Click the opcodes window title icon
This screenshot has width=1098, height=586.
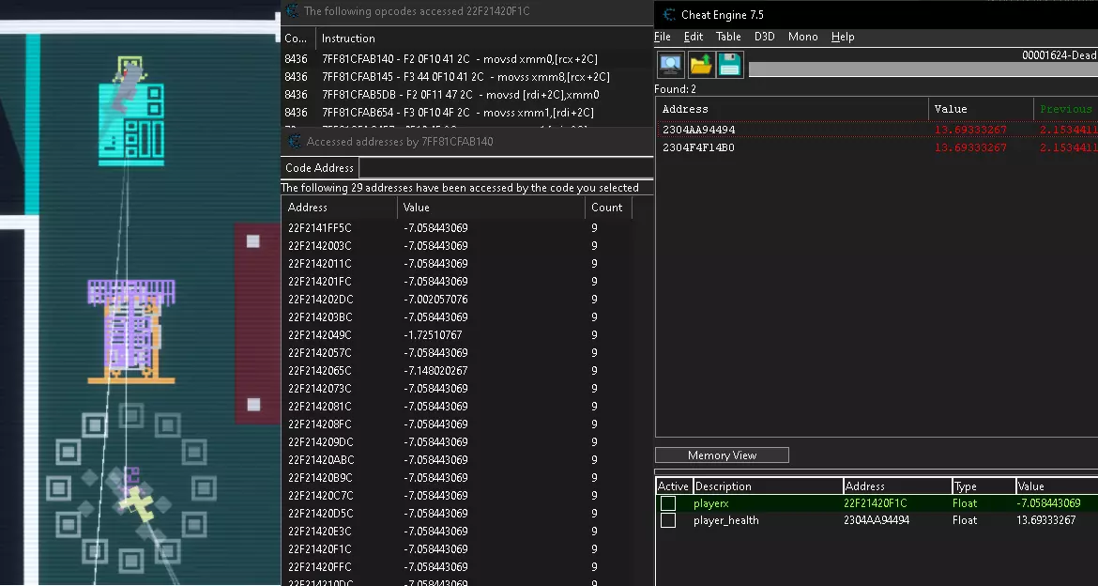click(292, 11)
